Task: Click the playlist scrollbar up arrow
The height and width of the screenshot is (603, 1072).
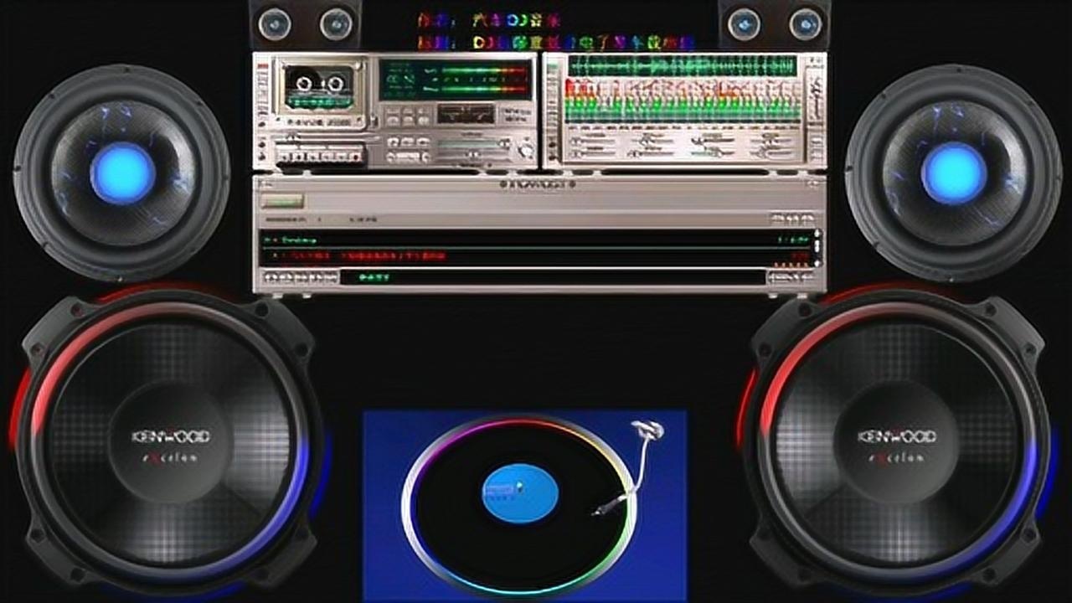Action: 817,235
